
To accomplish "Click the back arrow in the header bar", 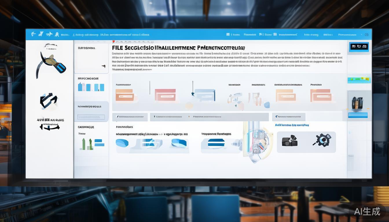I will tap(33, 34).
